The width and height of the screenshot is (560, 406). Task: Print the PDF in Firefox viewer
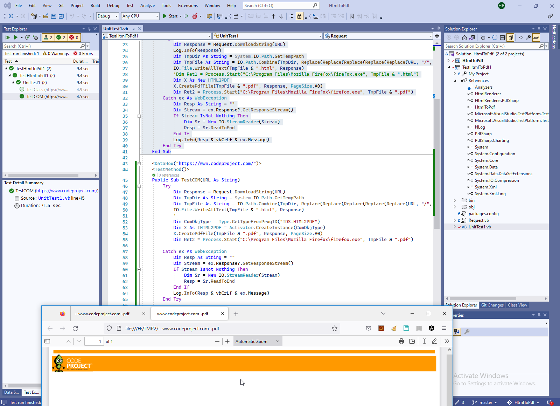click(x=401, y=342)
